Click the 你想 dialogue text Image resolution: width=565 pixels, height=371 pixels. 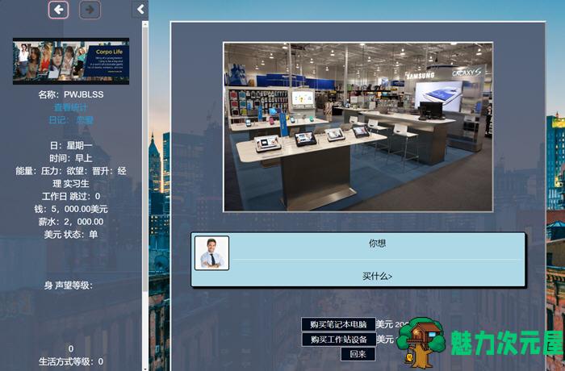pyautogui.click(x=377, y=244)
